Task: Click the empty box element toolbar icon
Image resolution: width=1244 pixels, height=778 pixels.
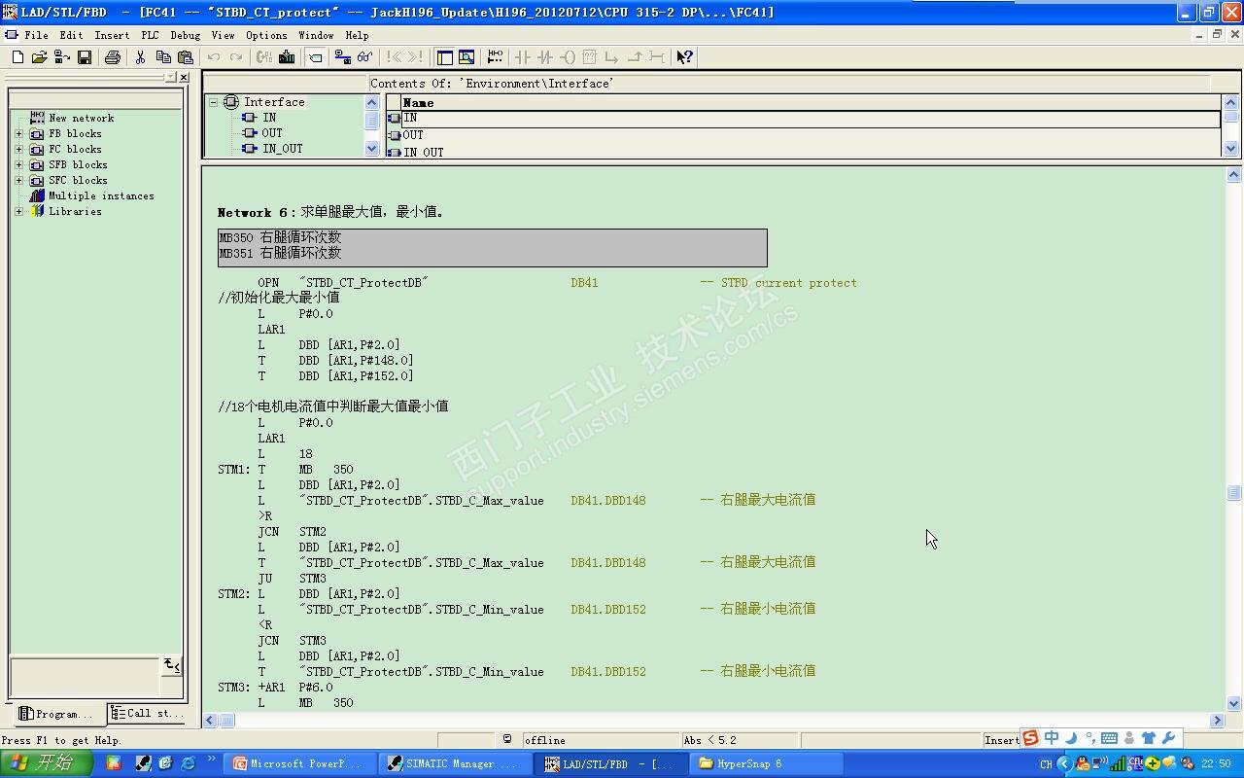Action: 589,57
